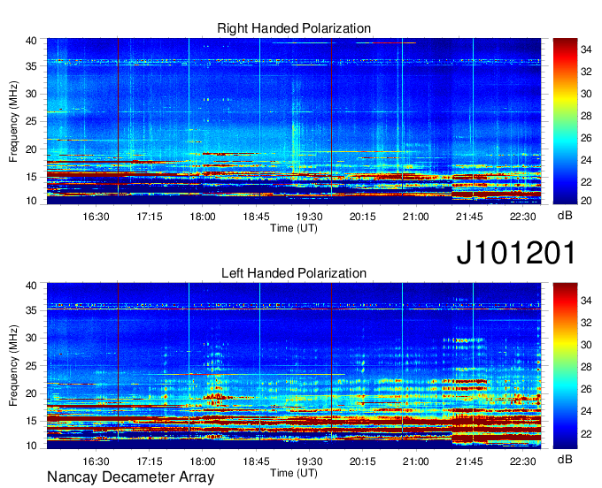Click 21:00 time tick under Right Handed plot

pyautogui.click(x=416, y=217)
